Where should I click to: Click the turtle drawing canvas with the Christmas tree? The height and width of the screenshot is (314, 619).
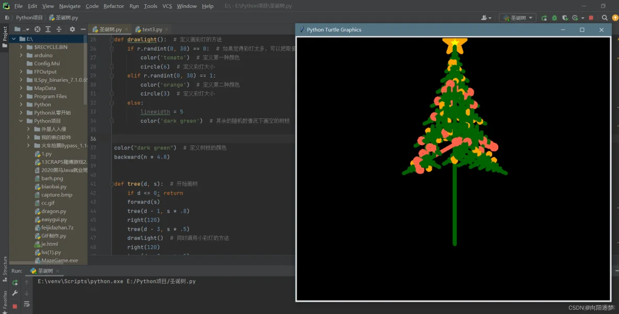point(453,168)
